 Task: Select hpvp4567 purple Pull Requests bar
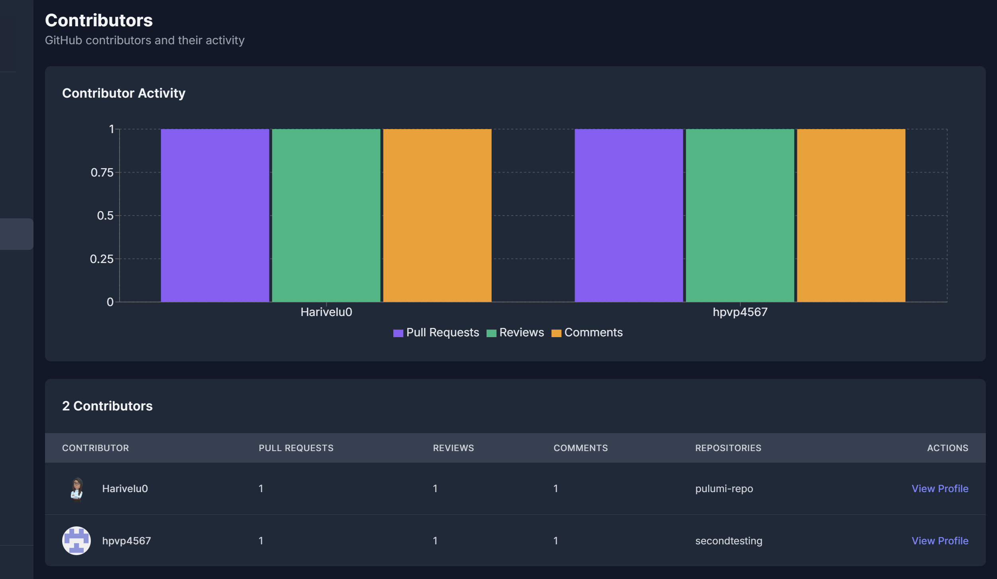click(x=629, y=215)
